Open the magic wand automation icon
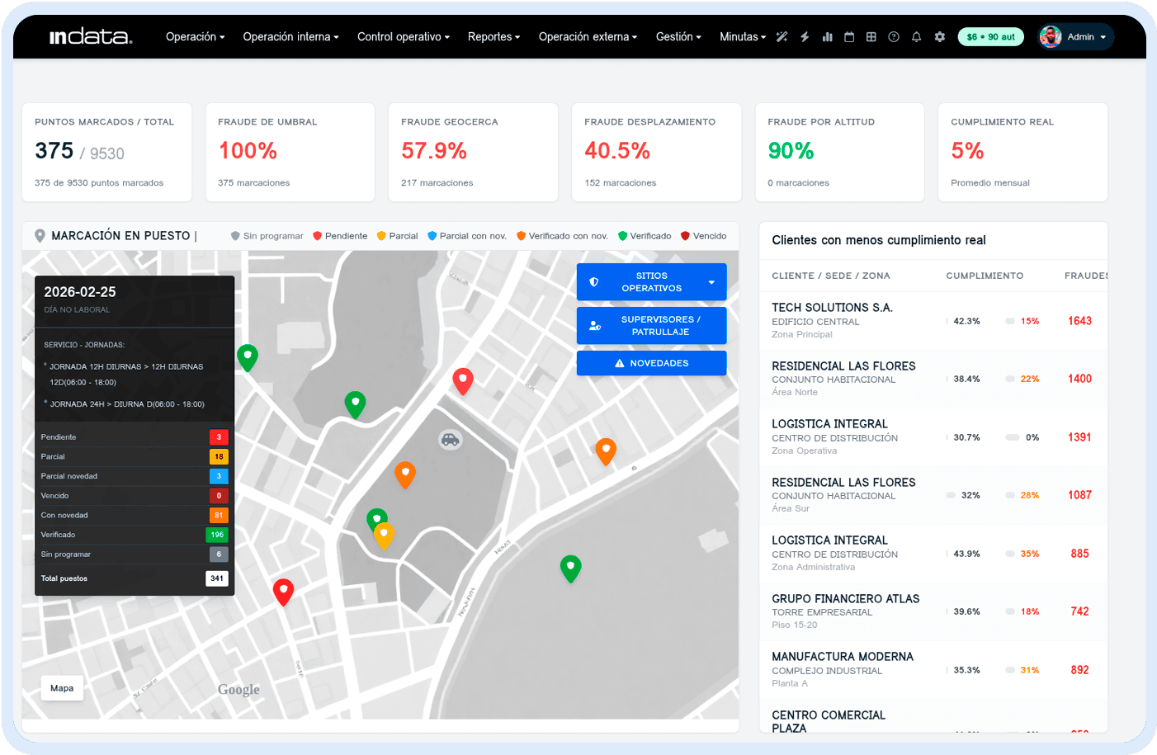The width and height of the screenshot is (1157, 755). (782, 36)
